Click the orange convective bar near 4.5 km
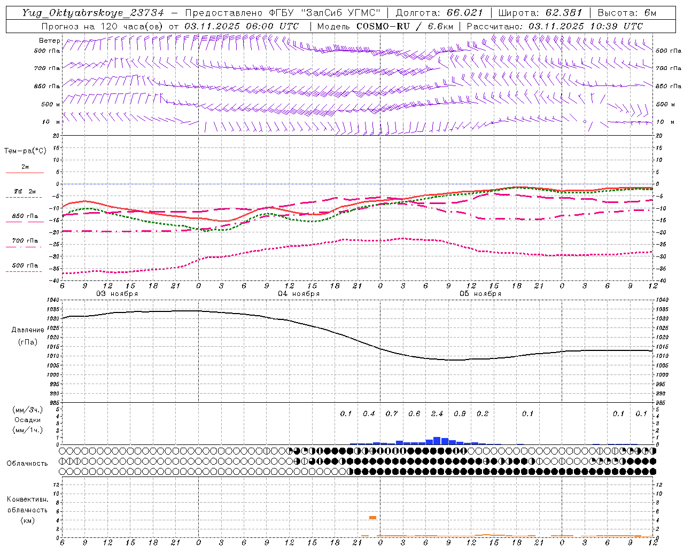Viewport: 684px width, 547px height. point(372,518)
